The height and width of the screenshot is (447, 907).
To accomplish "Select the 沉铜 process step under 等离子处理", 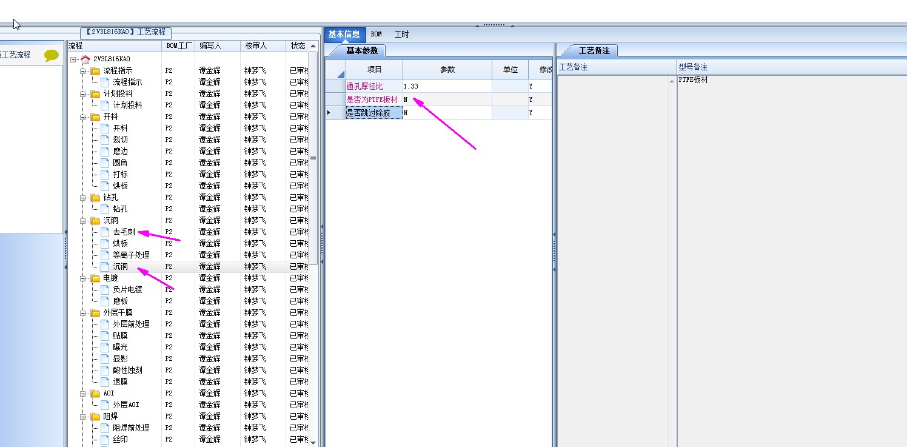I will pos(120,266).
